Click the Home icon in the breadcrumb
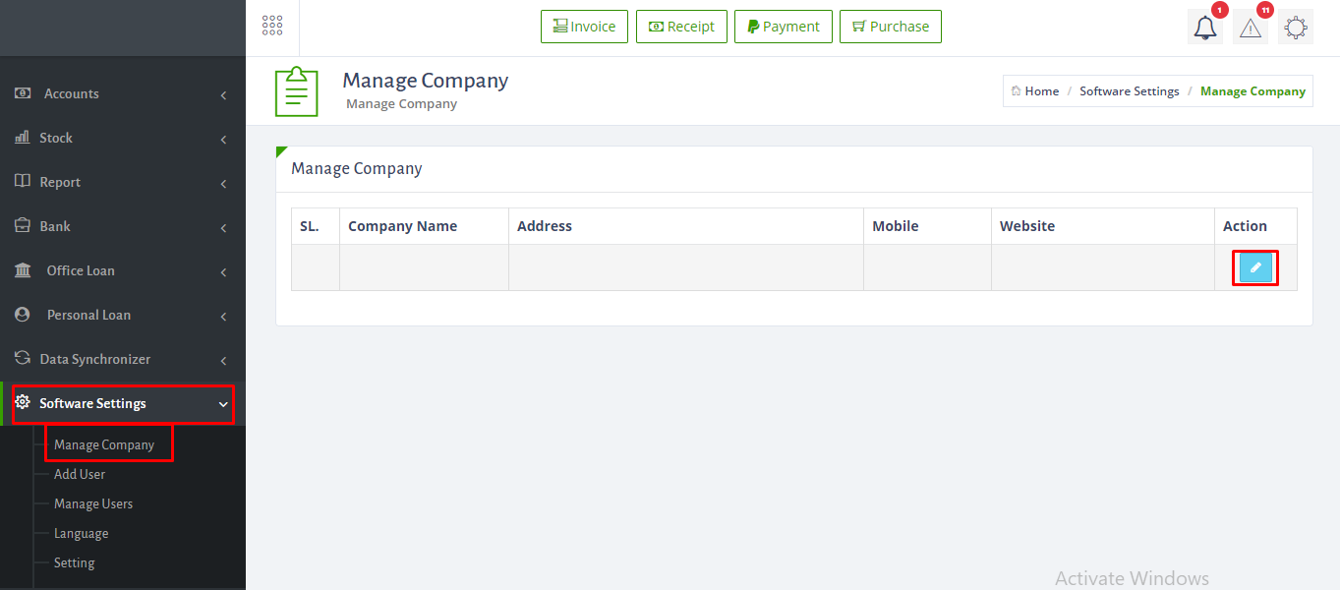 (1017, 91)
